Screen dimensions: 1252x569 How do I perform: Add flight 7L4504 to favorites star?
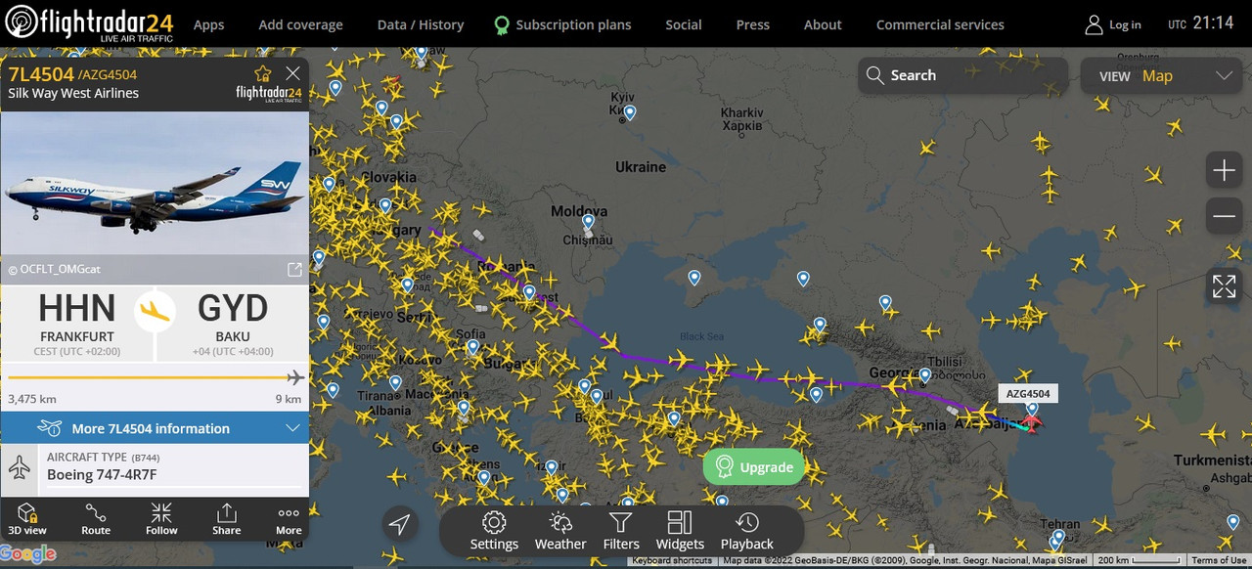click(262, 73)
